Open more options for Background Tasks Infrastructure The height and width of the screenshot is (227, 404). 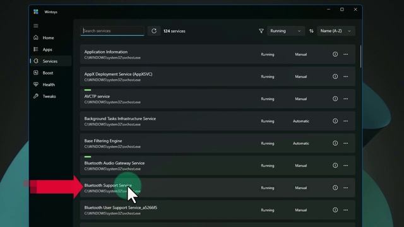(345, 121)
